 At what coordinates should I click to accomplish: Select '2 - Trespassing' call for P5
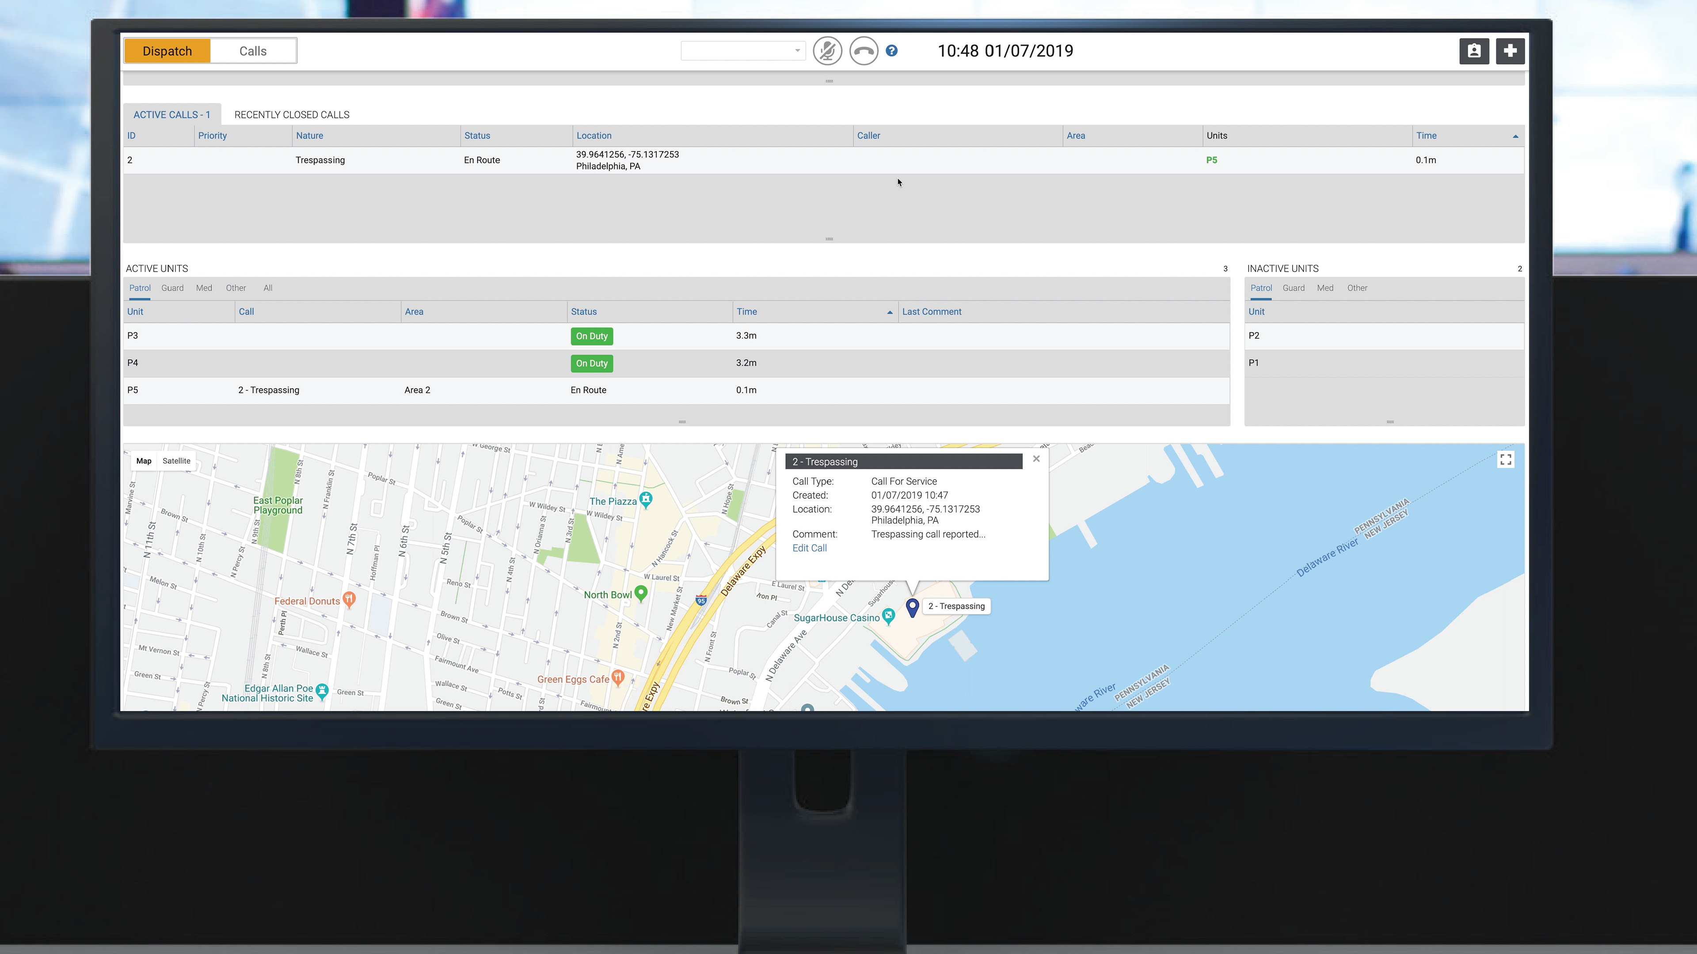click(269, 390)
